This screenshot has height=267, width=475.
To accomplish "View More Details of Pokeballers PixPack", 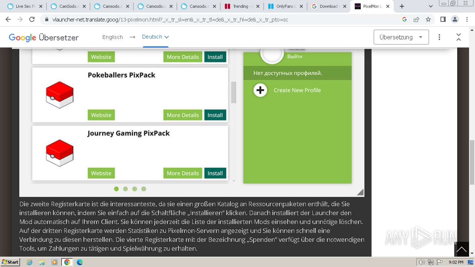I will pyautogui.click(x=183, y=115).
